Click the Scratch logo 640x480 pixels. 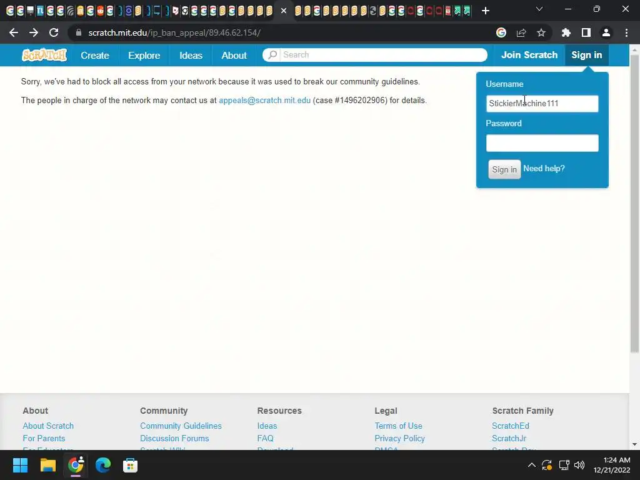coord(44,55)
